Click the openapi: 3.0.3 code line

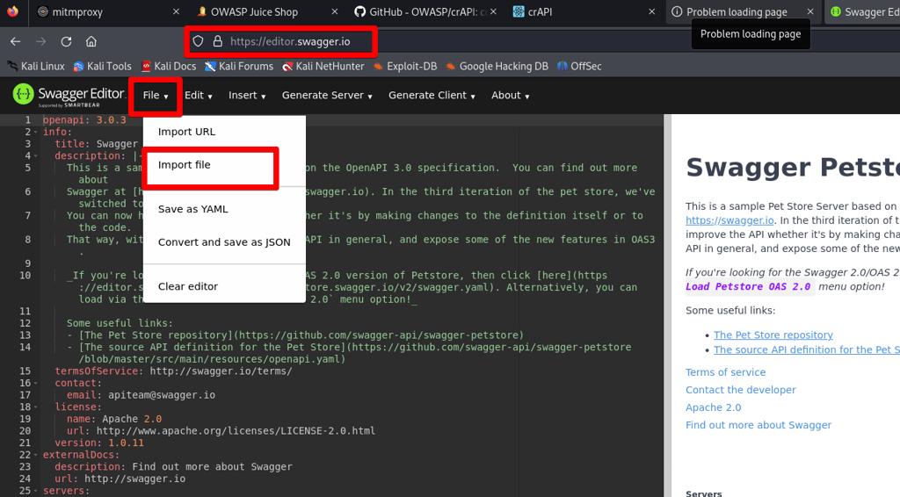pyautogui.click(x=84, y=119)
